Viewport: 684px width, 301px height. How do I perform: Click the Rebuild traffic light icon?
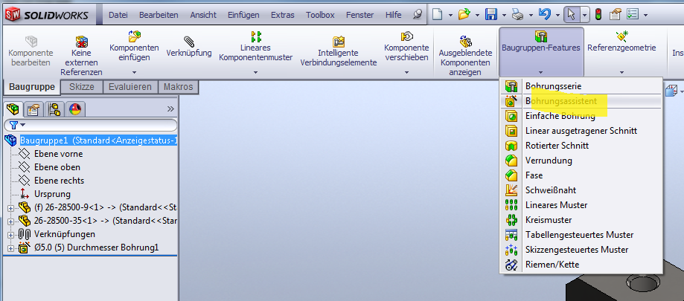tap(598, 15)
